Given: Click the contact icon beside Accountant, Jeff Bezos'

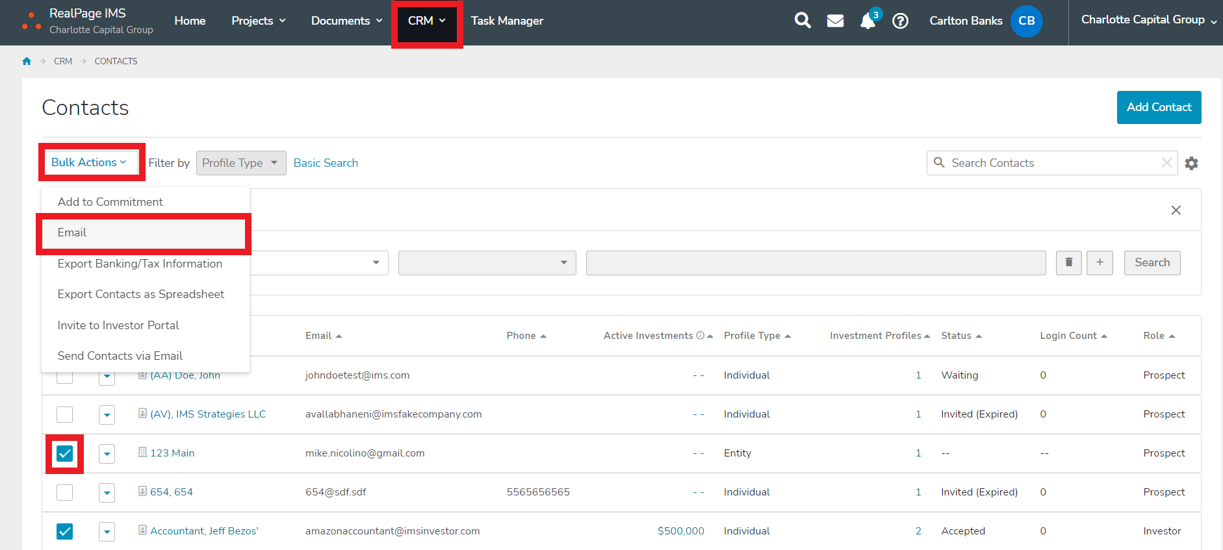Looking at the screenshot, I should 142,530.
